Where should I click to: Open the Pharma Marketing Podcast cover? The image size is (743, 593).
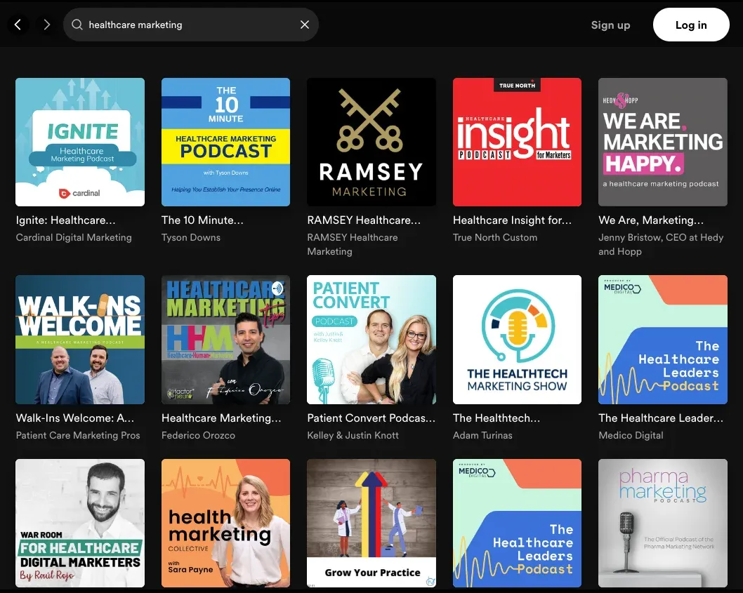coord(663,523)
